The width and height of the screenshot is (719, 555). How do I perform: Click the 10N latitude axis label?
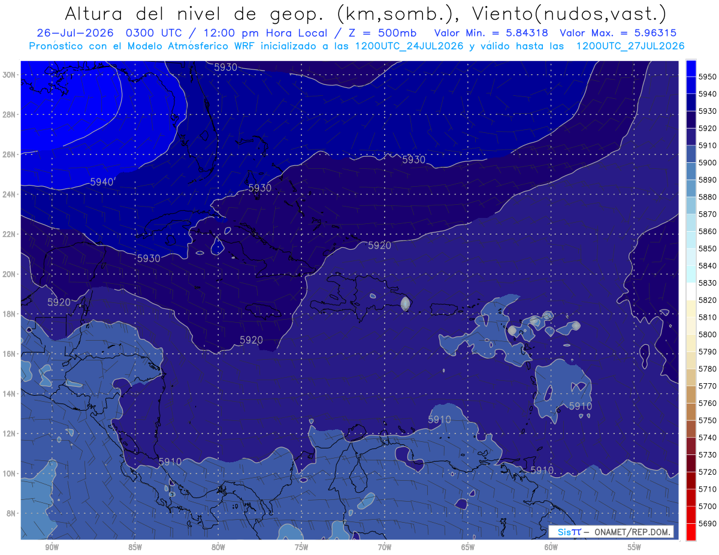[x=10, y=474]
